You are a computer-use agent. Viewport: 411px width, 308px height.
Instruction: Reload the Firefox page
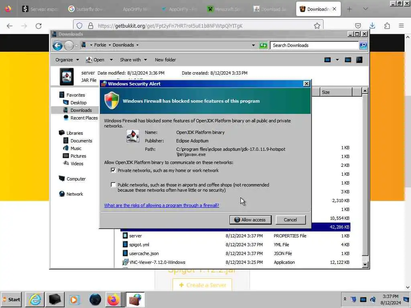pos(39,26)
